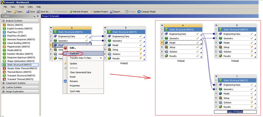Image resolution: width=263 pixels, height=117 pixels.
Task: Expand the Custom Systems group
Action: 4,87
